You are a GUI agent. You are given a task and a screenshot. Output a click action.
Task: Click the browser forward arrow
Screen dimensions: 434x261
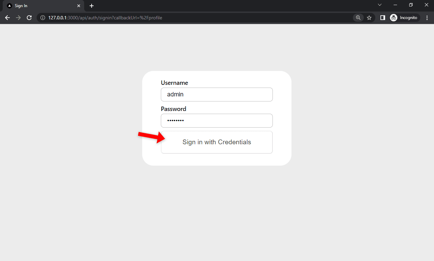[18, 18]
